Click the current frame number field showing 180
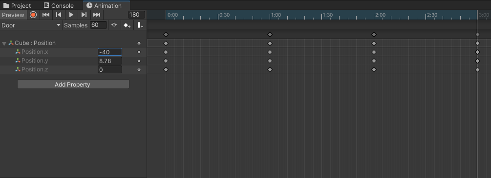Viewport: 491px width, 178px height. pos(136,15)
